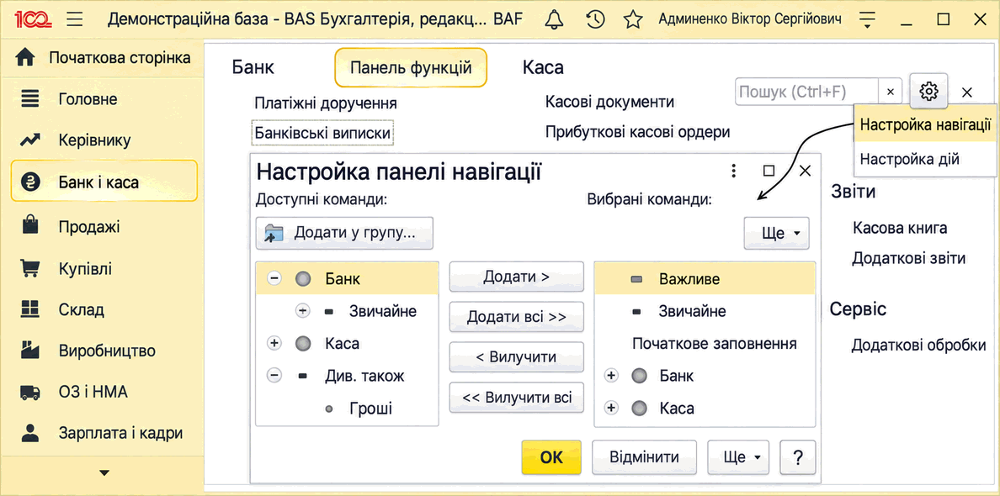Expand the sidebar section list down arrow
Screen dimensions: 1000x496
point(104,472)
